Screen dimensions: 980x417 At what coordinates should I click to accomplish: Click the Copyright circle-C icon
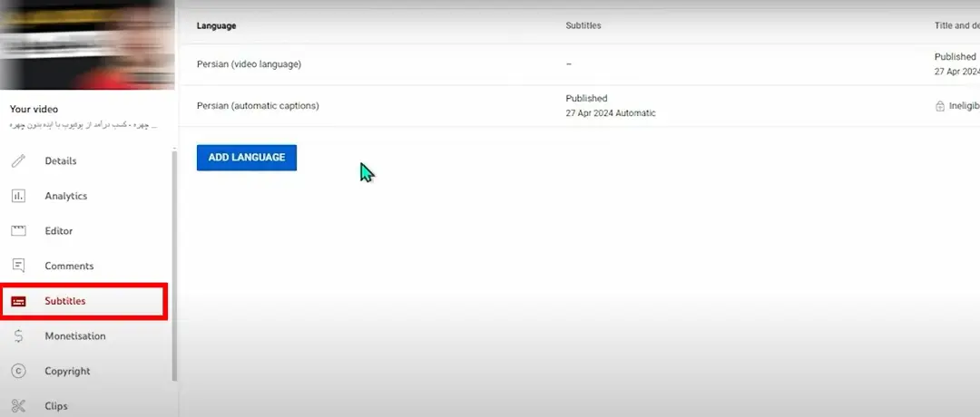click(19, 371)
